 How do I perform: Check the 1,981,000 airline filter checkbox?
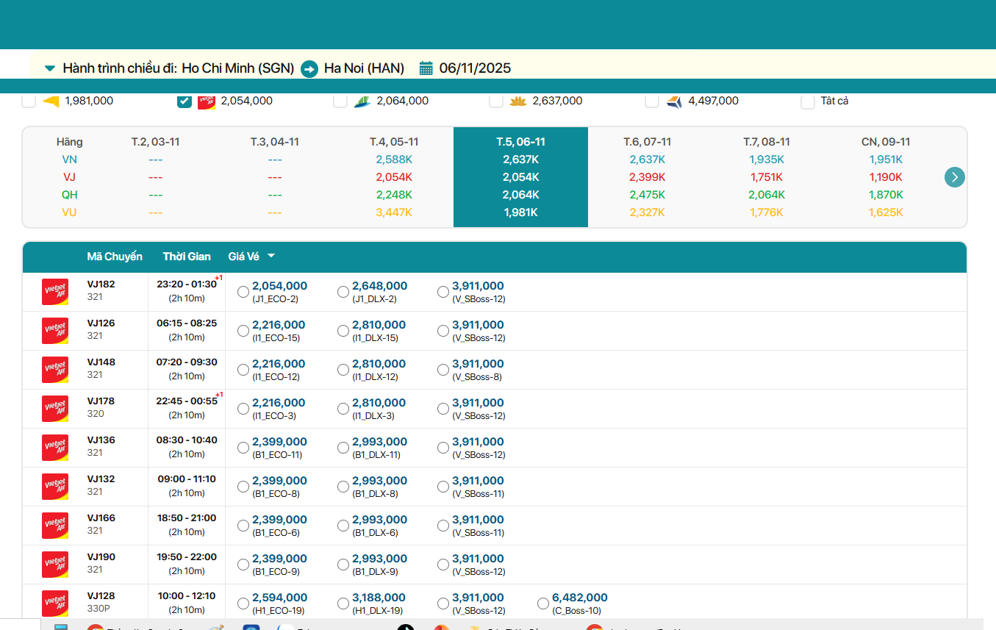tap(29, 101)
